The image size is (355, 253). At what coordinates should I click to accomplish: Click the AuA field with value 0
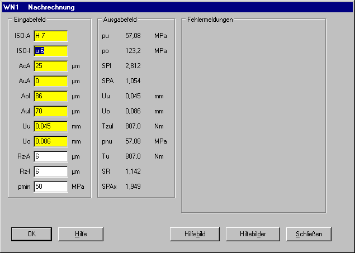coord(50,81)
